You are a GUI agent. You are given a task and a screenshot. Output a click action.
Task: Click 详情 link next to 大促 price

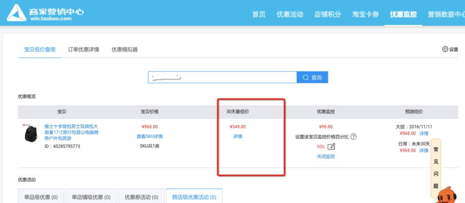[x=424, y=134]
